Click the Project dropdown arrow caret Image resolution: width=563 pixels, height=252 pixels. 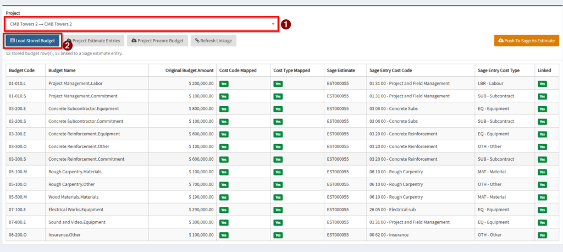(x=273, y=24)
